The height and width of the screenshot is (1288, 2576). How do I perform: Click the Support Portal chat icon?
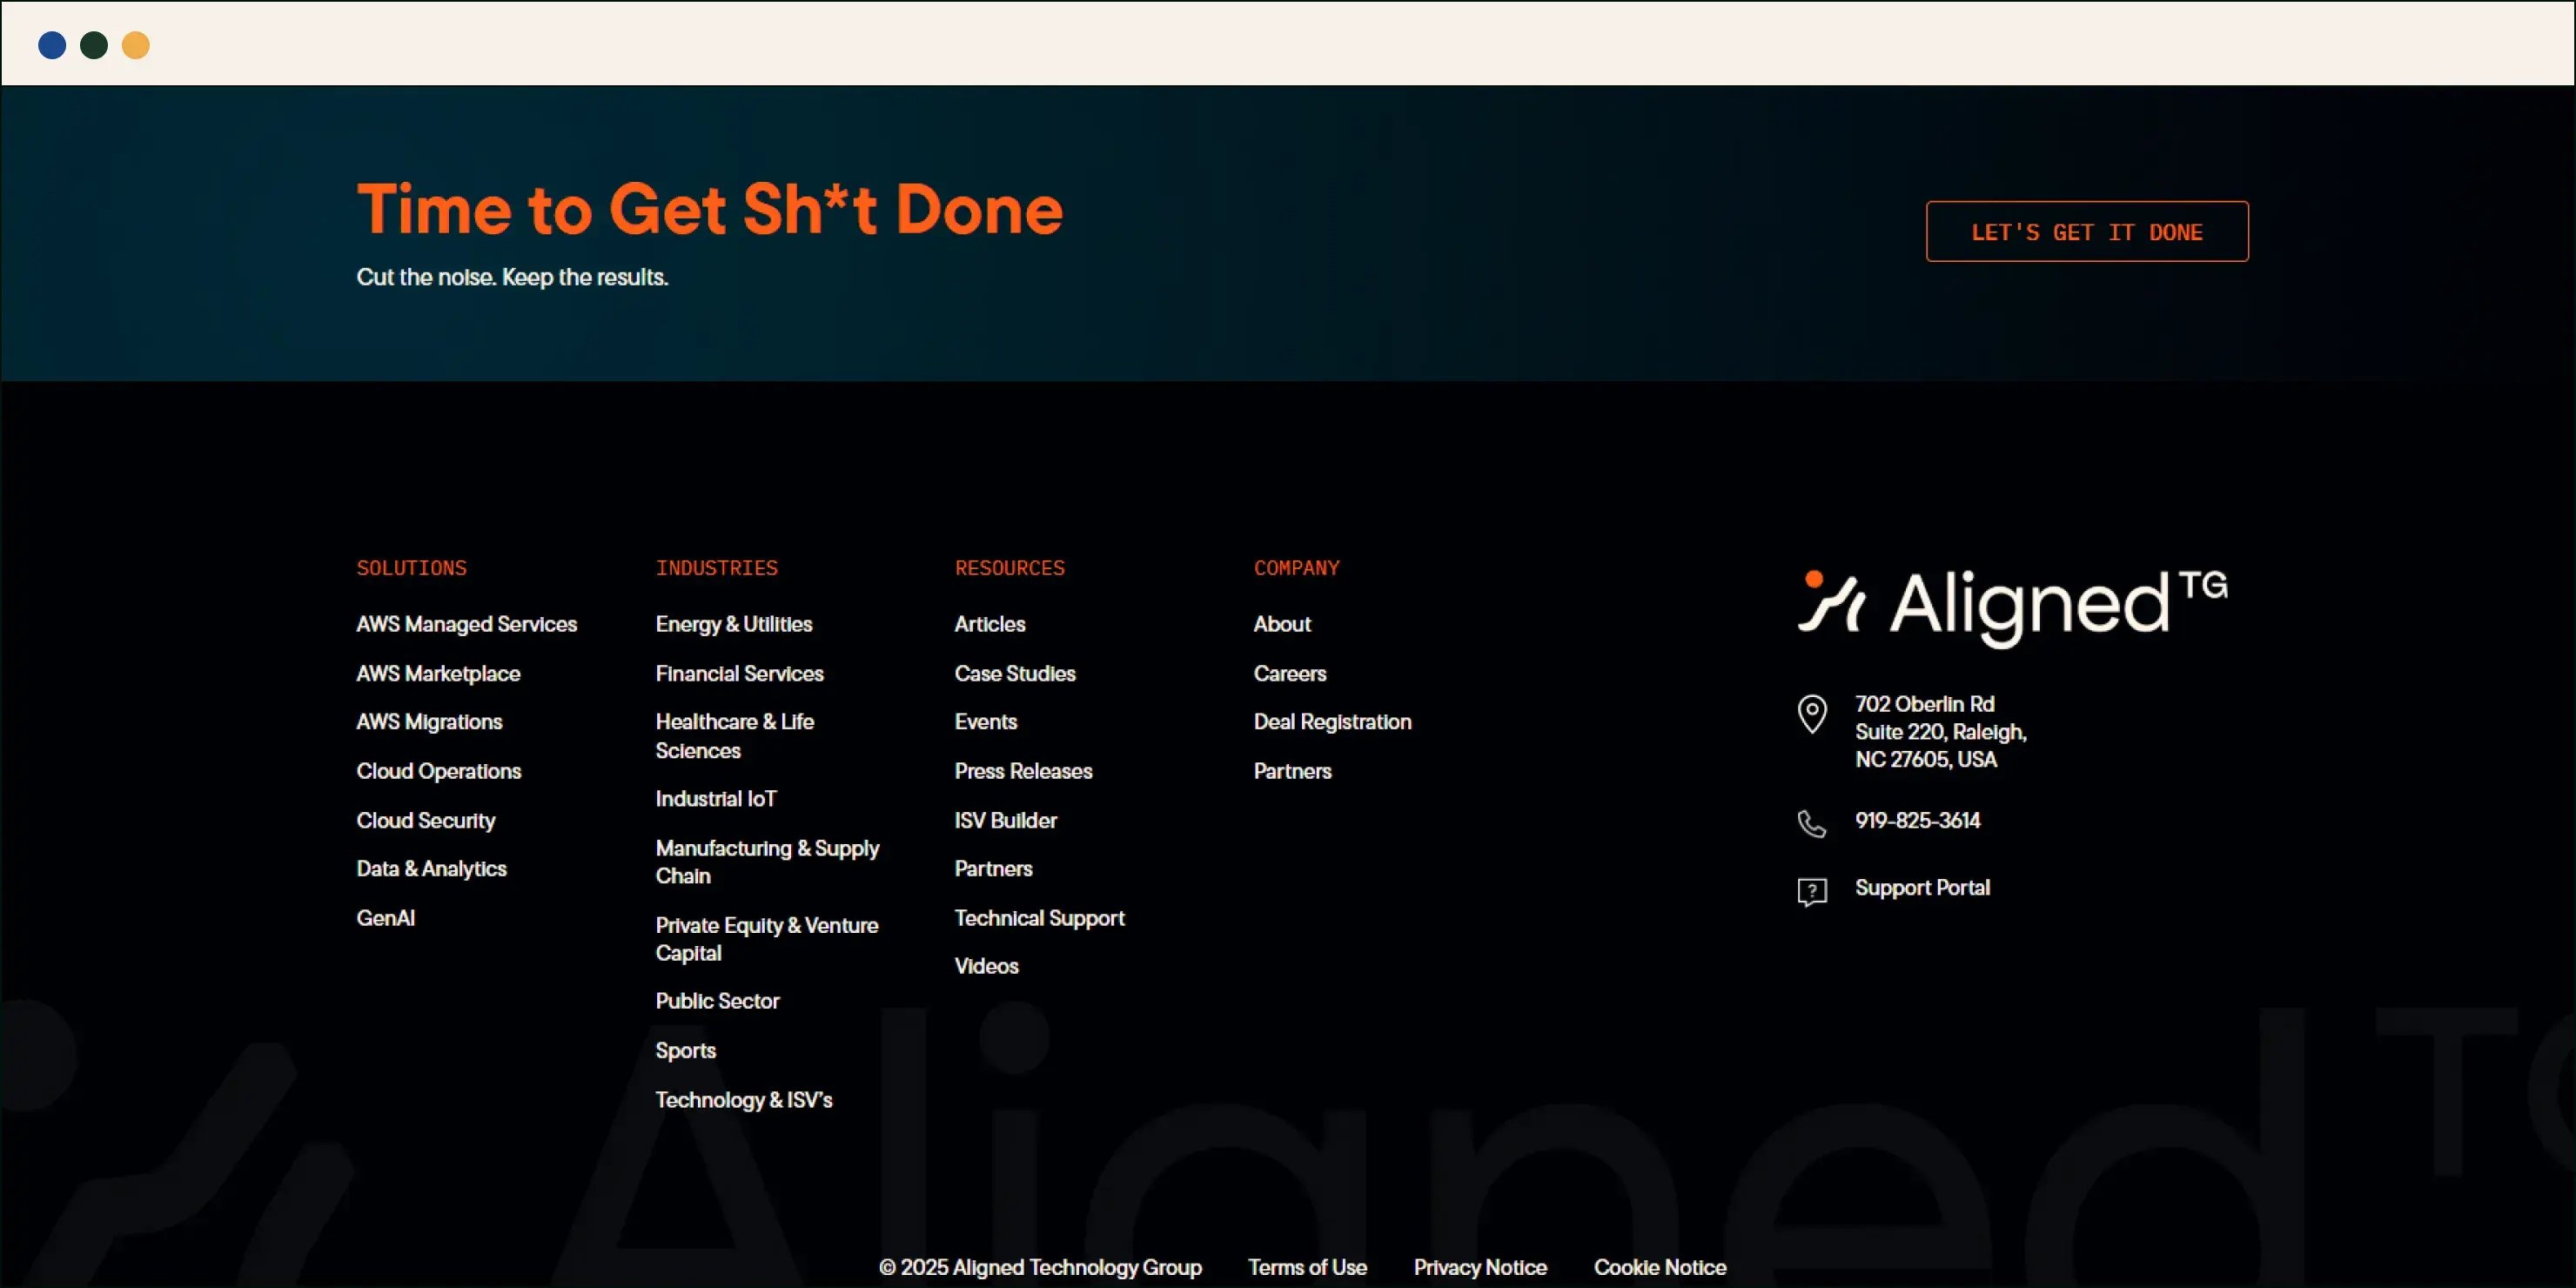(1812, 890)
